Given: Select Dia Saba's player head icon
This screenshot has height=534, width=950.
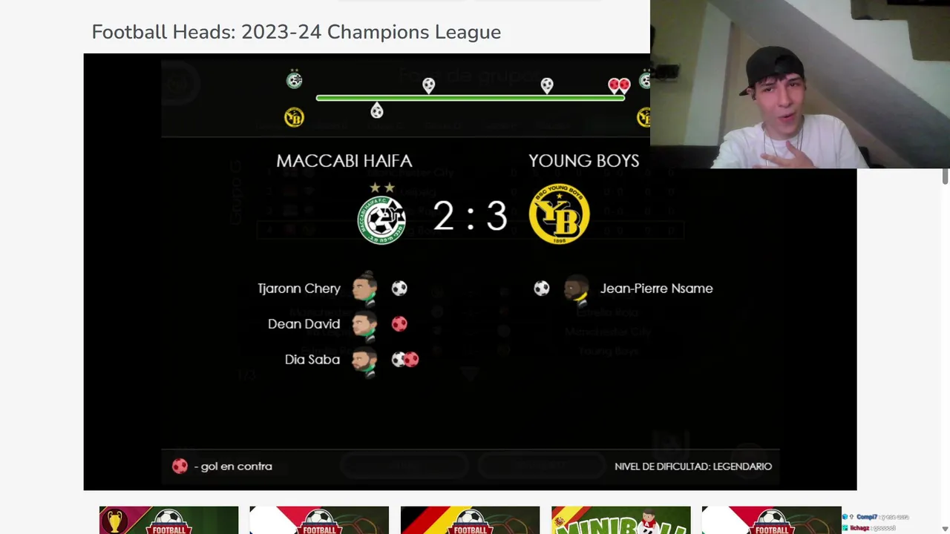Looking at the screenshot, I should pyautogui.click(x=364, y=360).
